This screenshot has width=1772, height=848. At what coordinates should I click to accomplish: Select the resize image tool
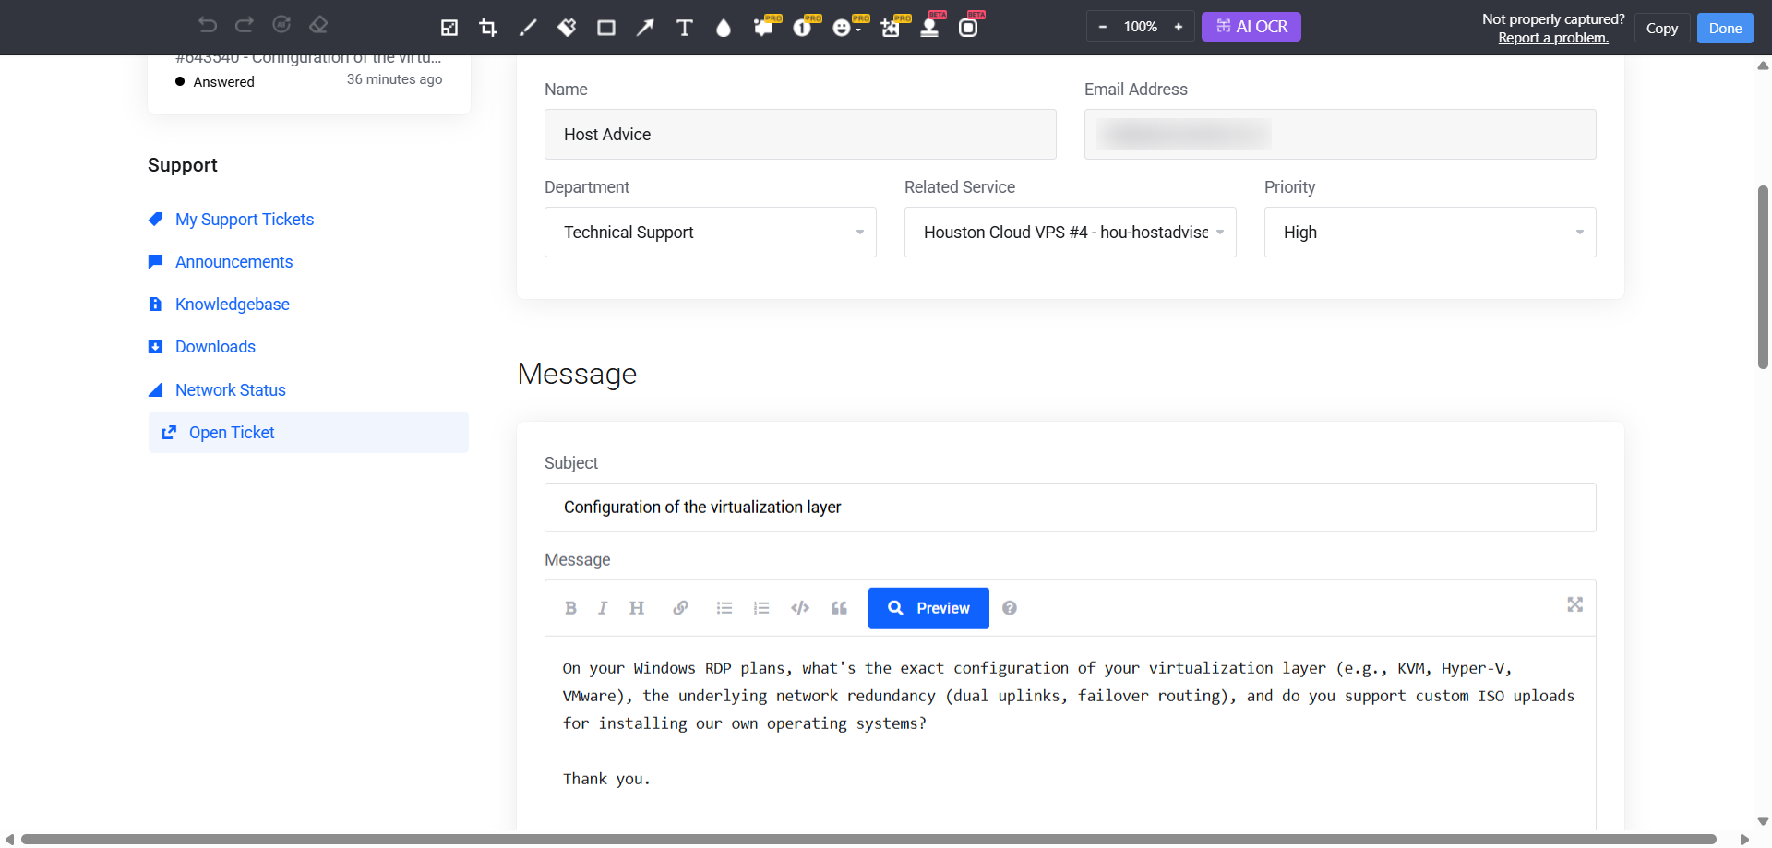click(x=449, y=28)
